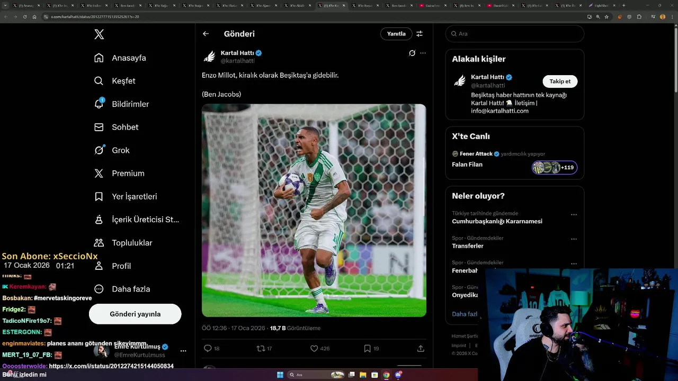The height and width of the screenshot is (381, 678).
Task: Like the post with 426 likes
Action: point(314,348)
